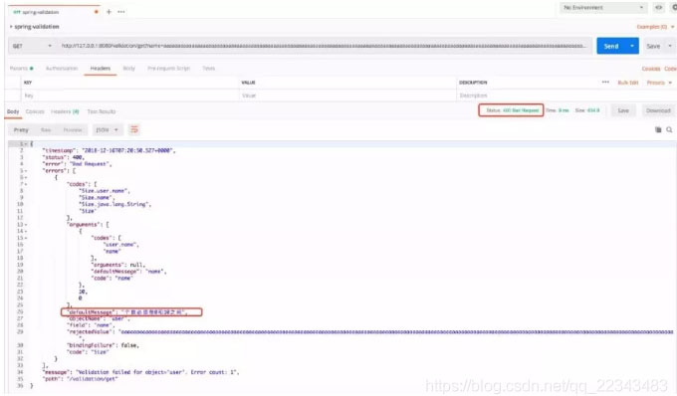Save the response with Save button
This screenshot has width=677, height=396.
coord(623,110)
